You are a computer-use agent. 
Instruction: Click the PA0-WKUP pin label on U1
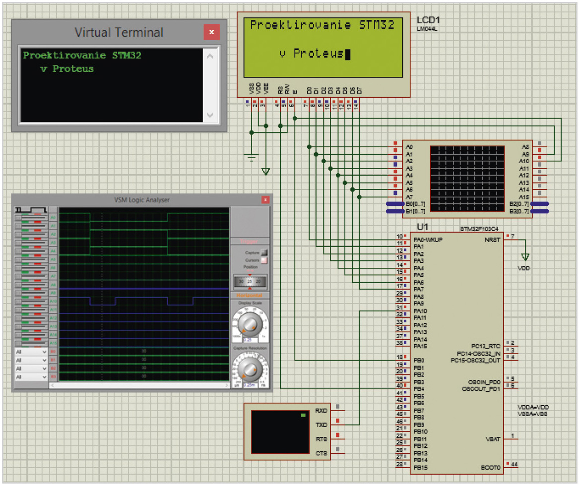[x=428, y=240]
